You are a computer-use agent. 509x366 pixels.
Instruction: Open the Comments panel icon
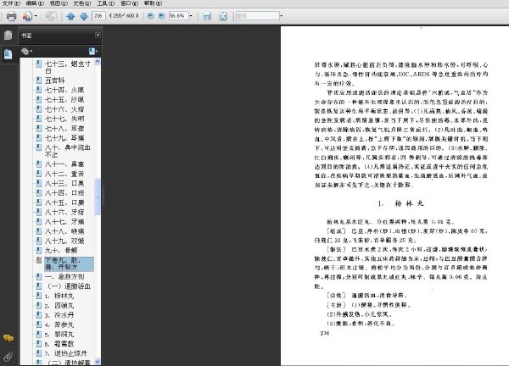point(8,338)
